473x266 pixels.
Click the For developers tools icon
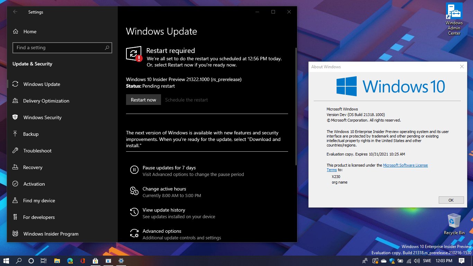(15, 217)
